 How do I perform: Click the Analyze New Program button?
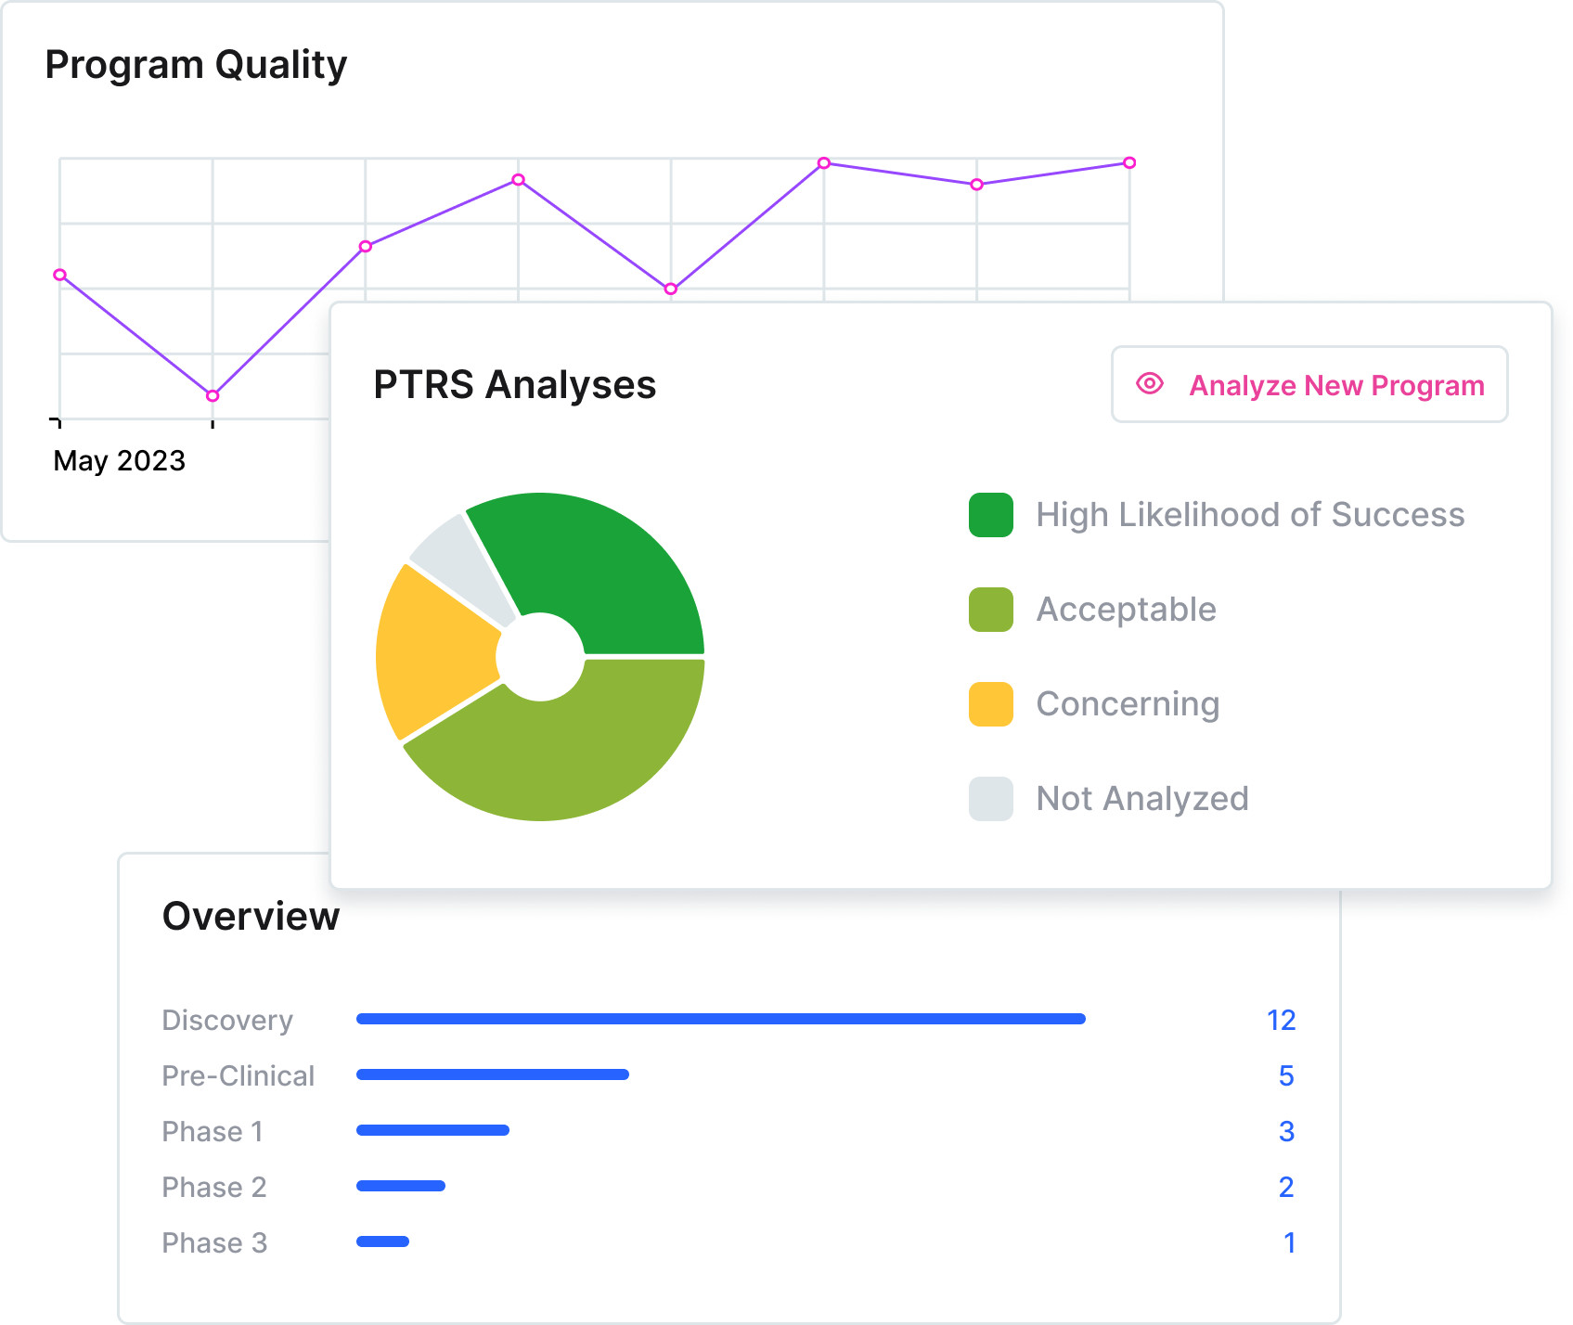1309,385
